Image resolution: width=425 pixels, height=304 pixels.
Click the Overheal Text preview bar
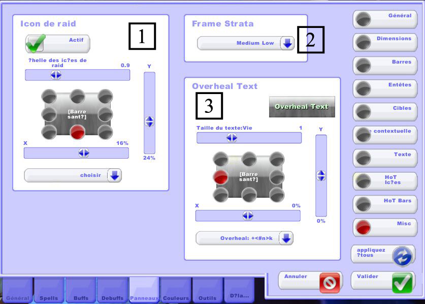click(x=302, y=107)
